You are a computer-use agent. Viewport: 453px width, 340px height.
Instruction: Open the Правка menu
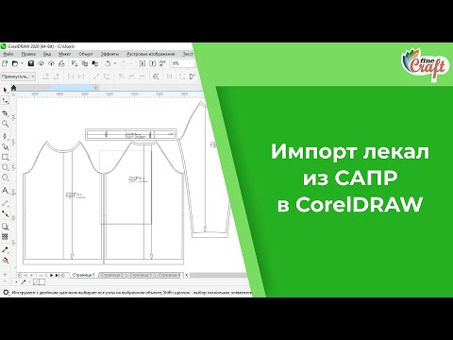tap(28, 54)
